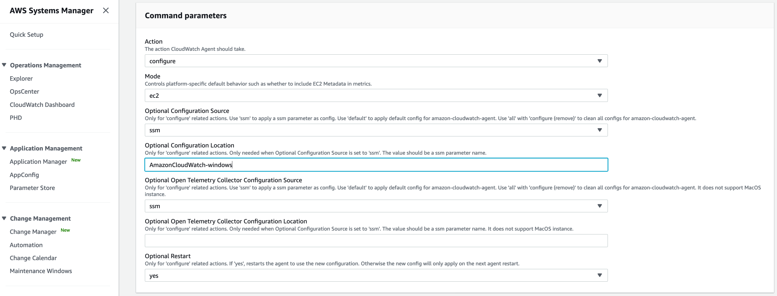Click the empty Open Telemetry Configuration Location field
The width and height of the screenshot is (777, 296).
pos(376,241)
